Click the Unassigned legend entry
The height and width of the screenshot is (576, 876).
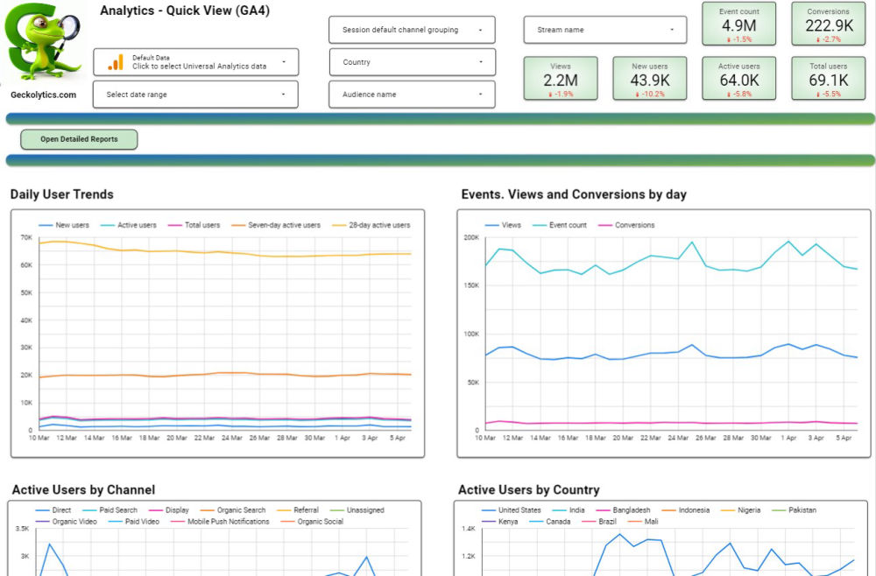[357, 510]
